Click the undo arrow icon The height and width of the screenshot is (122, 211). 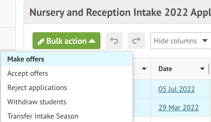tap(114, 41)
